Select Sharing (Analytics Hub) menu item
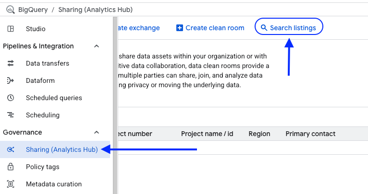Viewport: 368px width, 194px height. tap(55, 149)
